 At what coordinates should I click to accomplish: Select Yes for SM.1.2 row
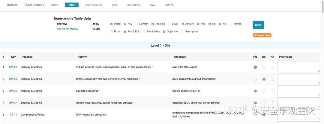click(255, 79)
